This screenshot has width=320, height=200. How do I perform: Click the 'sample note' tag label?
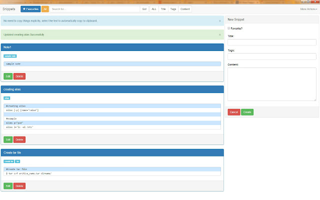(10, 56)
